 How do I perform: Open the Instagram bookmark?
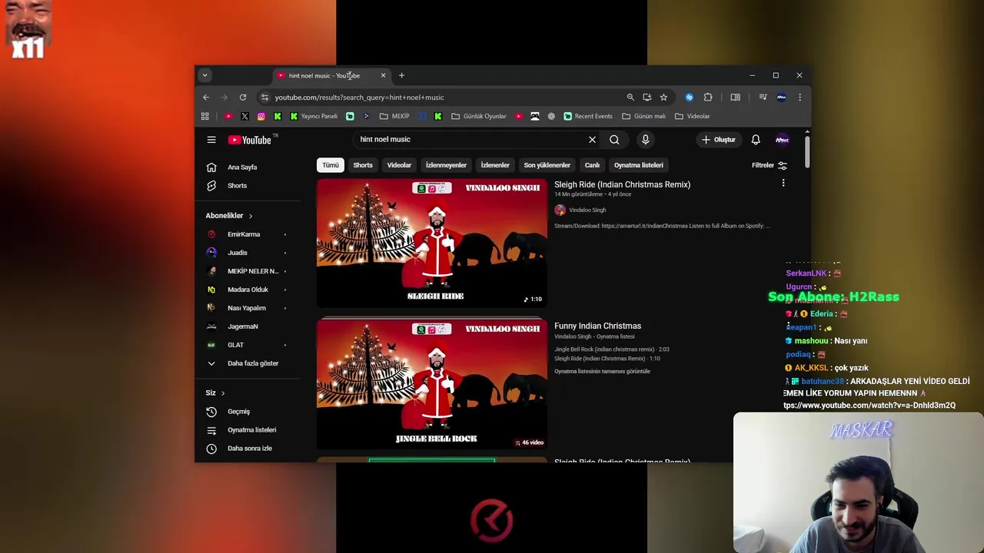(x=261, y=116)
